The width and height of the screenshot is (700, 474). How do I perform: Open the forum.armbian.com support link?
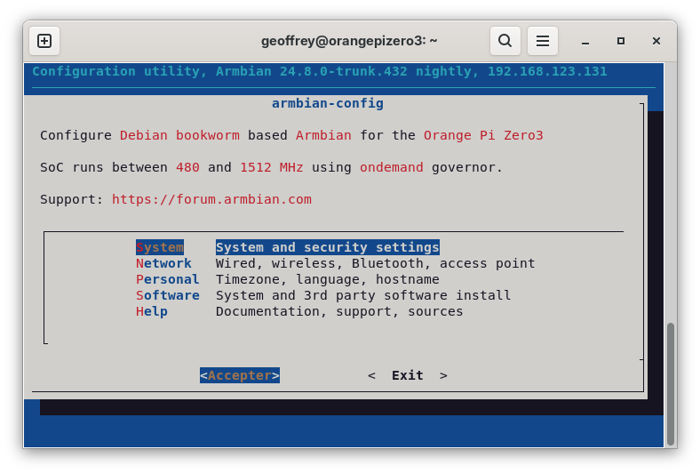[211, 199]
